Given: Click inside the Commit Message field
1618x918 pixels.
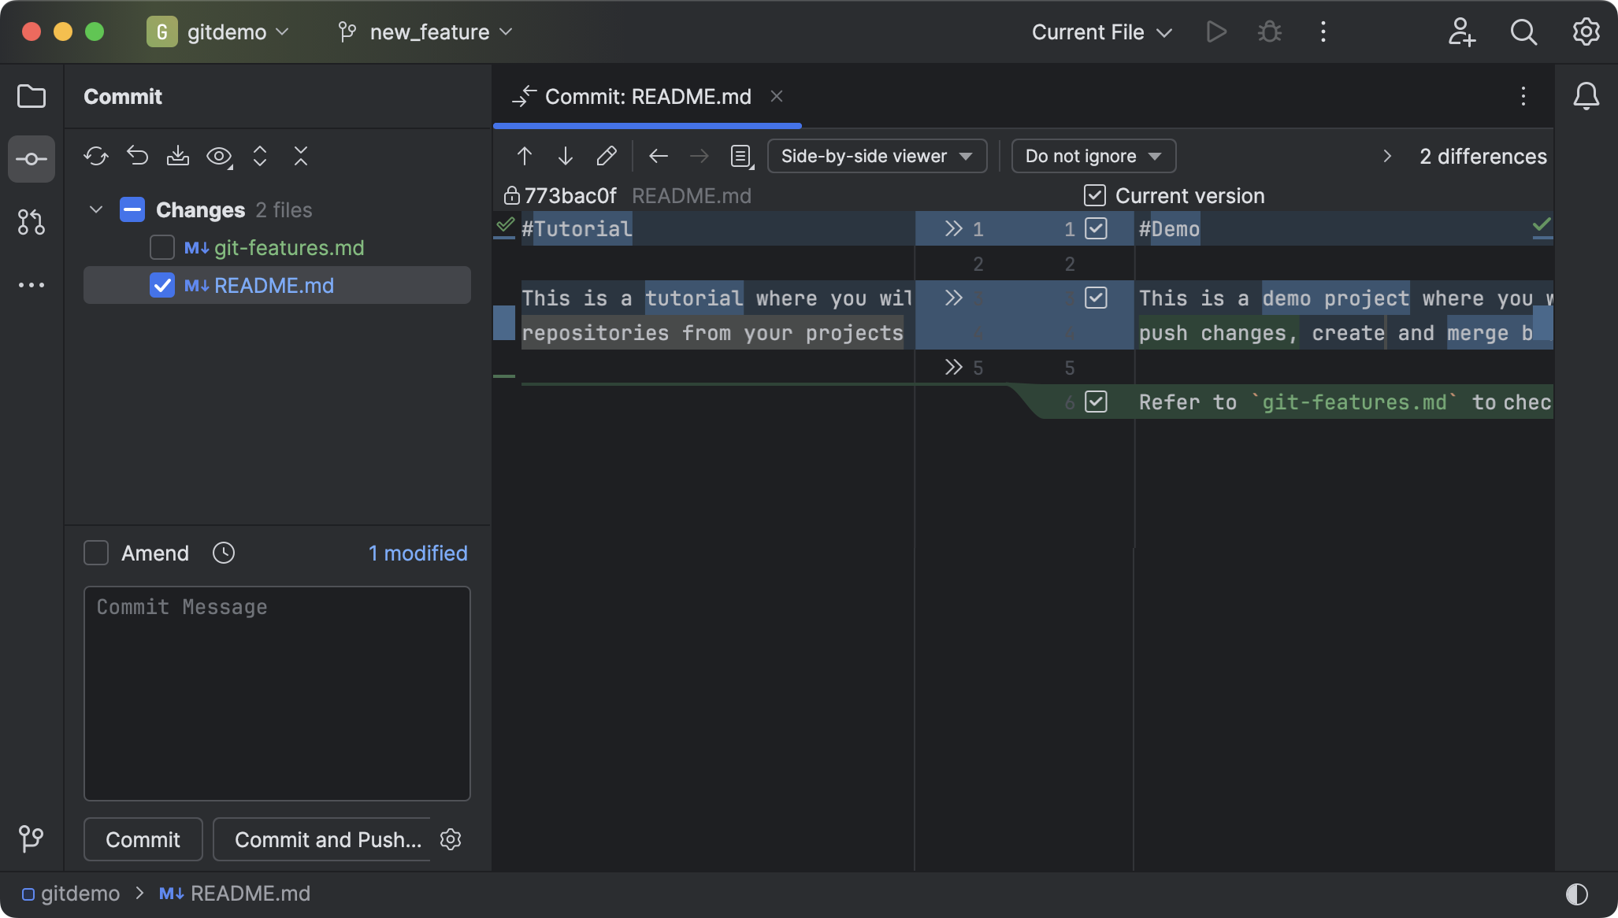Looking at the screenshot, I should click(276, 693).
